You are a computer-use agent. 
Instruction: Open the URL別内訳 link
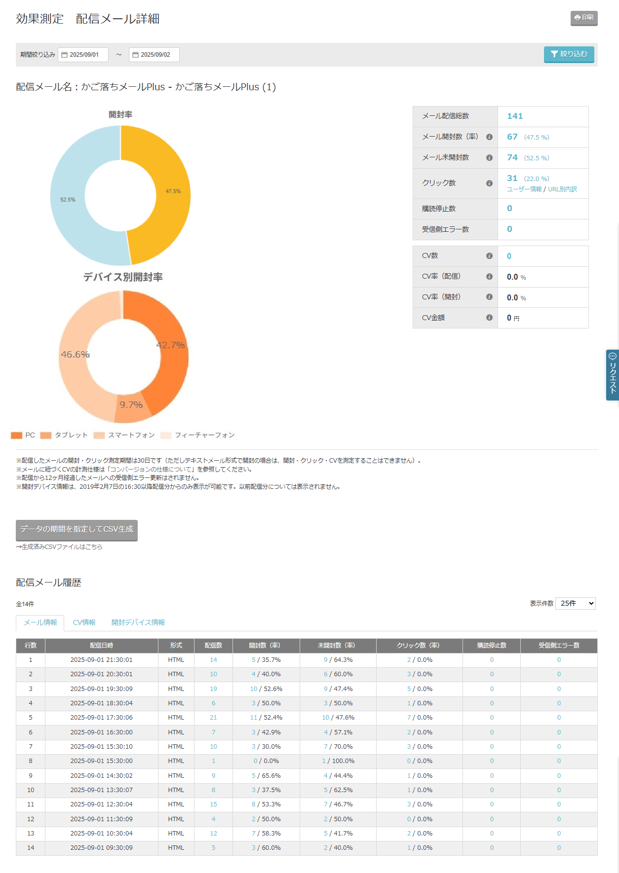point(562,189)
